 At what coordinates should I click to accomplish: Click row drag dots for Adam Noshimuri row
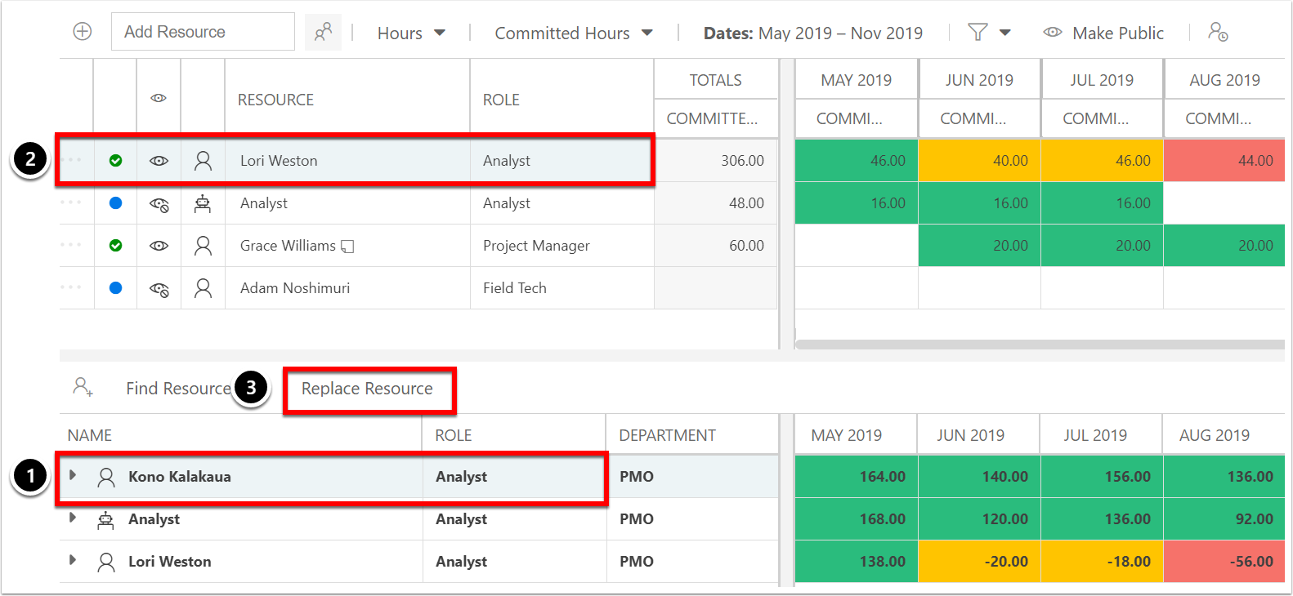tap(72, 287)
